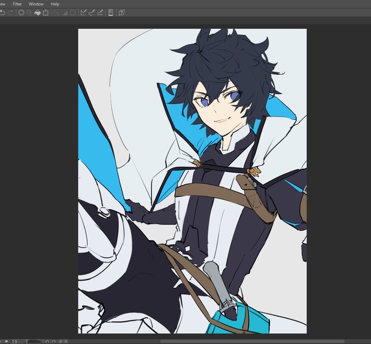Open Clip Studio Paint support question icon
The width and height of the screenshot is (371, 344).
[x=122, y=13]
